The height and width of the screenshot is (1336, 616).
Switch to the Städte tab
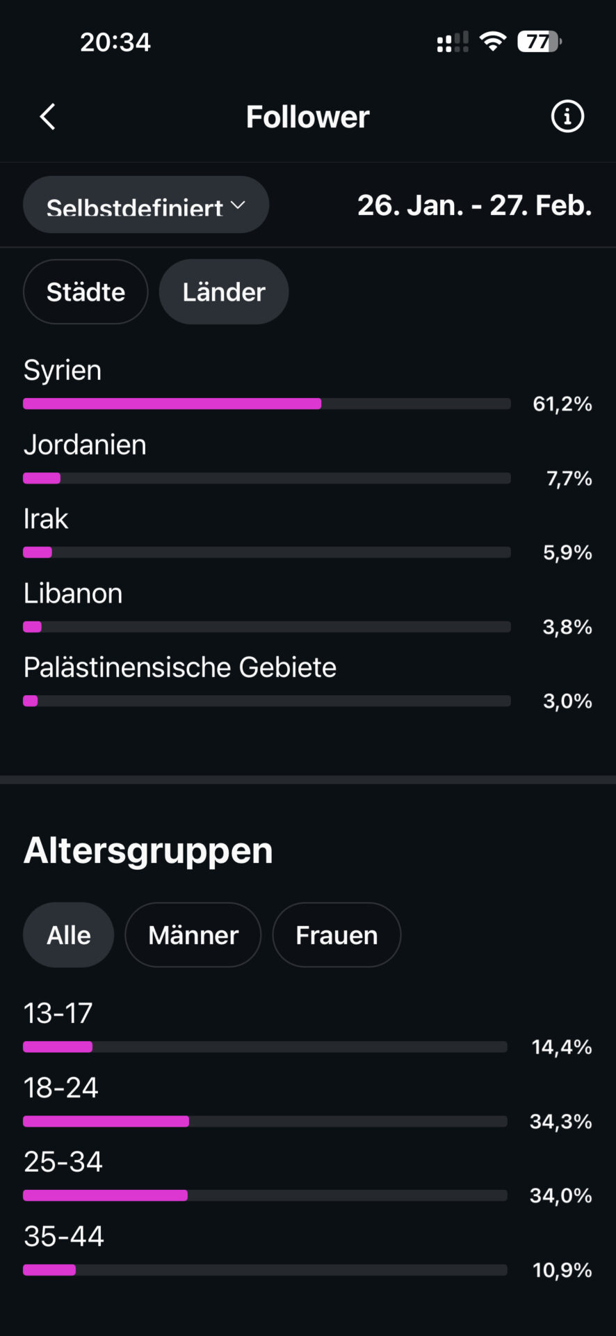[86, 292]
